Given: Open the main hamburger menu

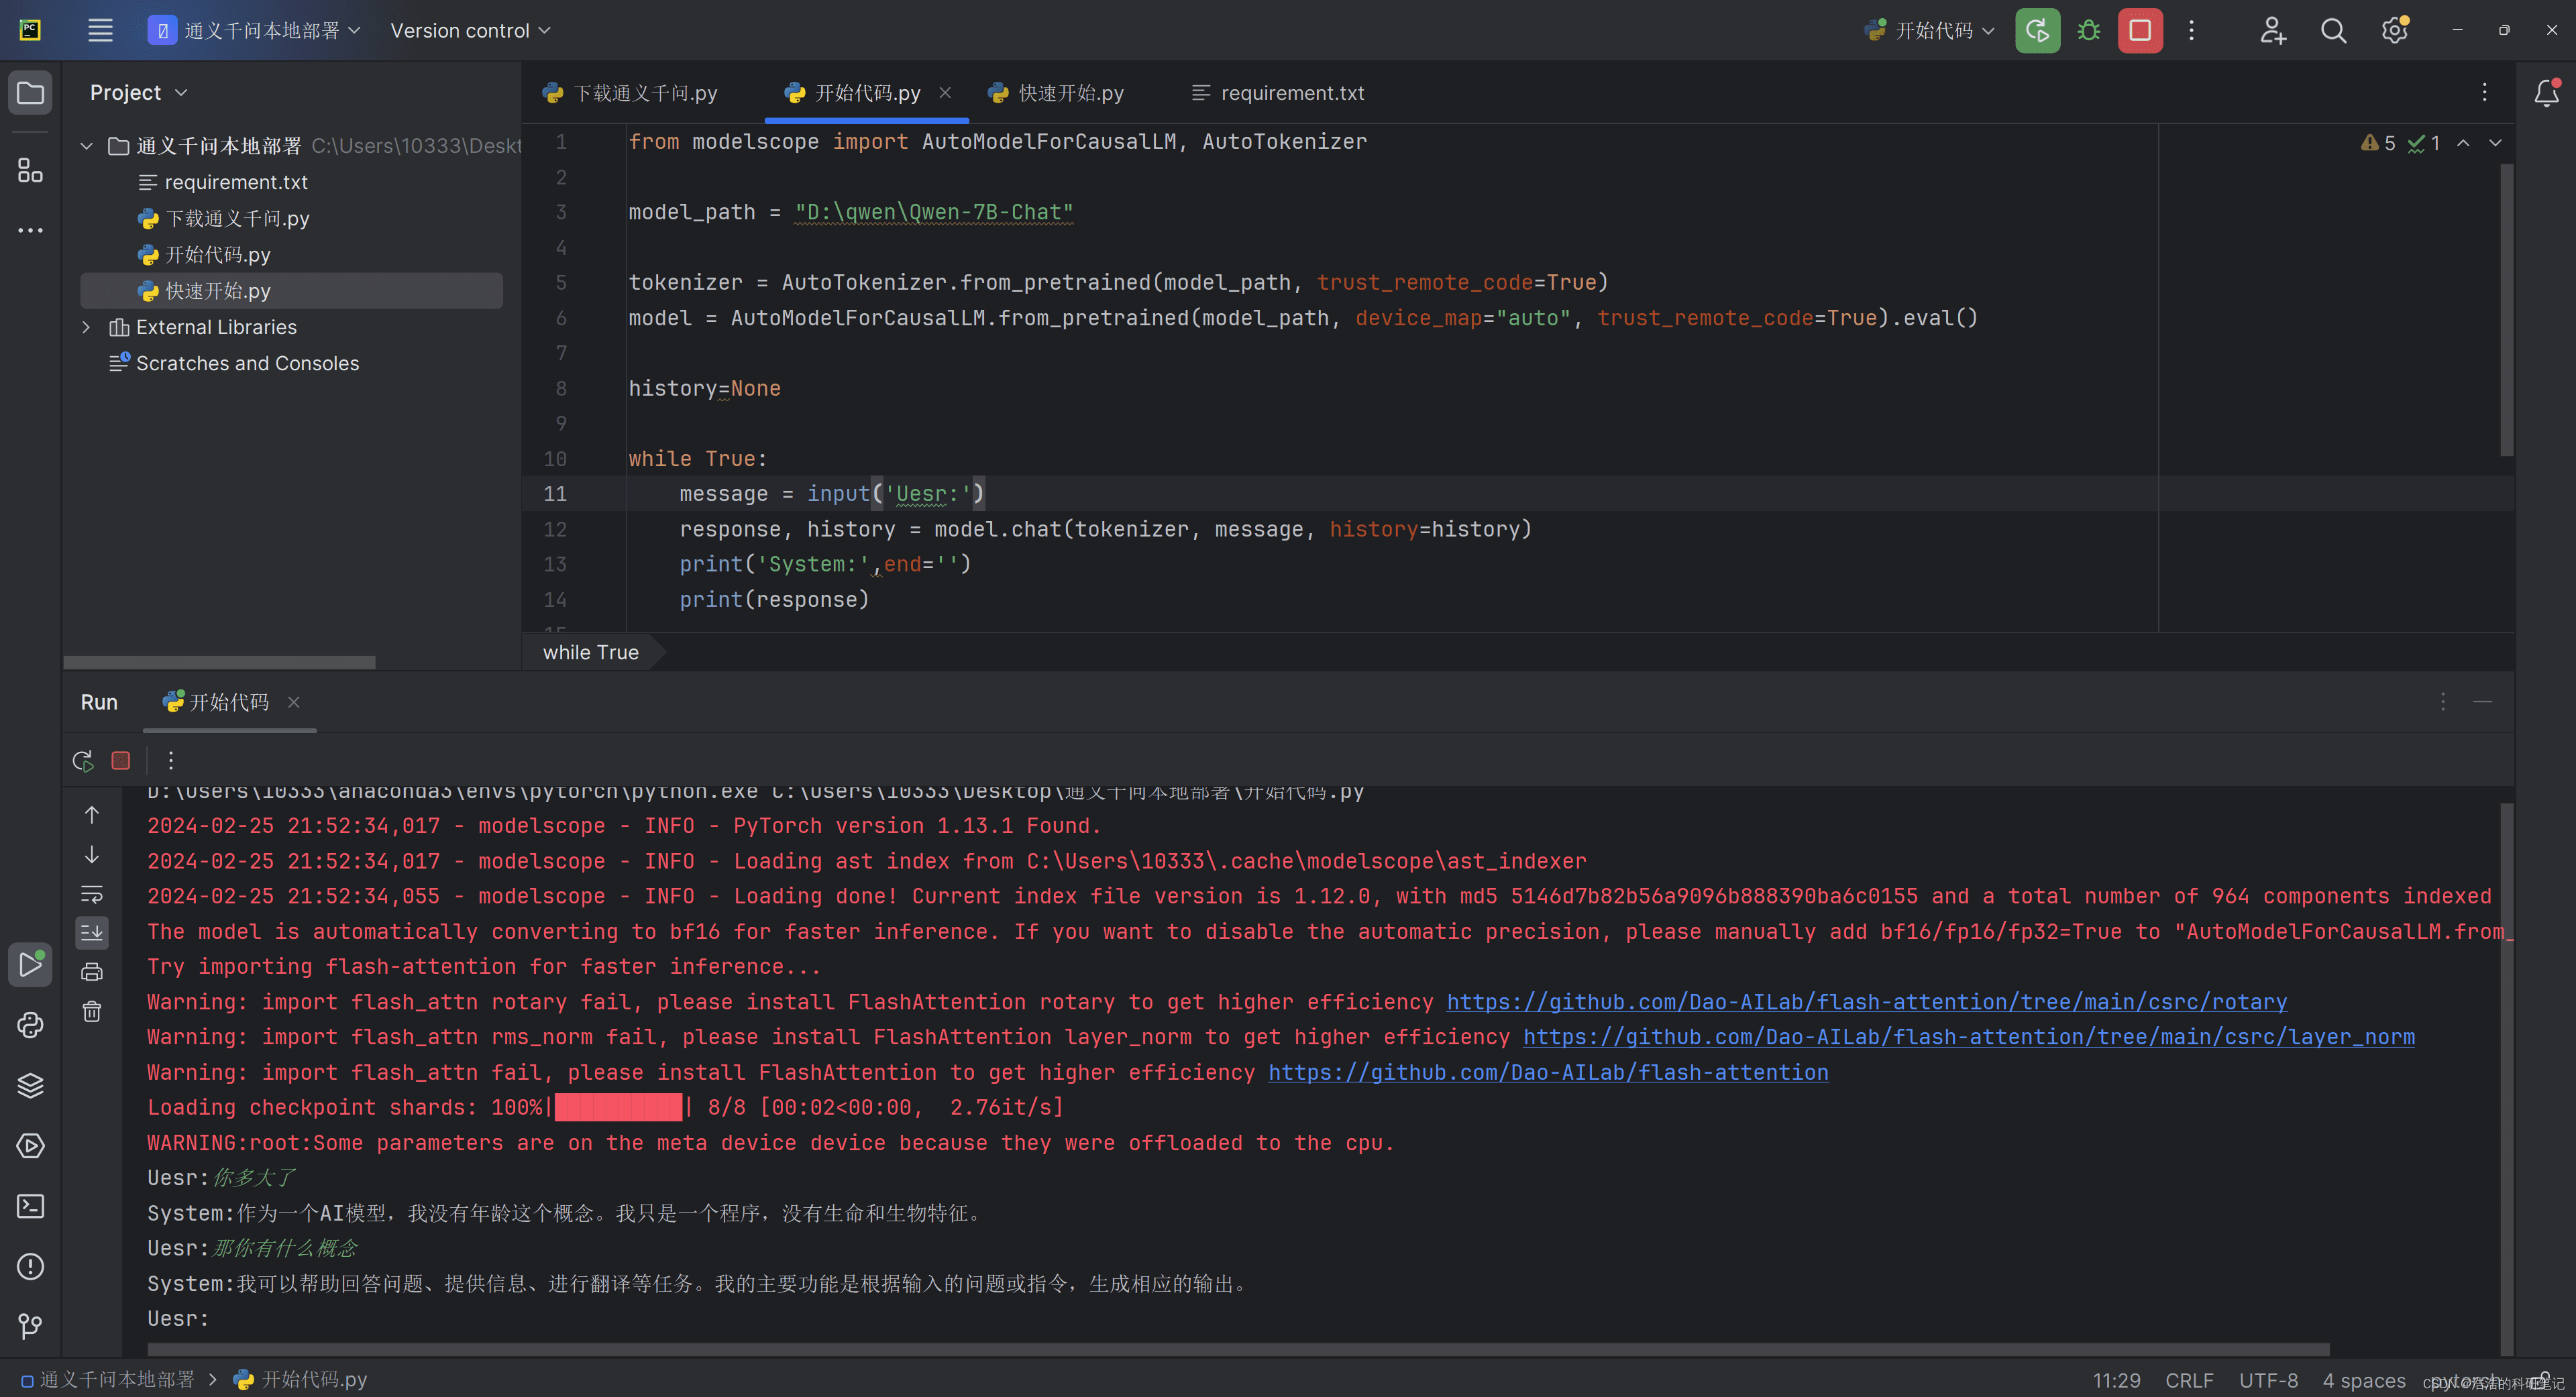Looking at the screenshot, I should 100,30.
